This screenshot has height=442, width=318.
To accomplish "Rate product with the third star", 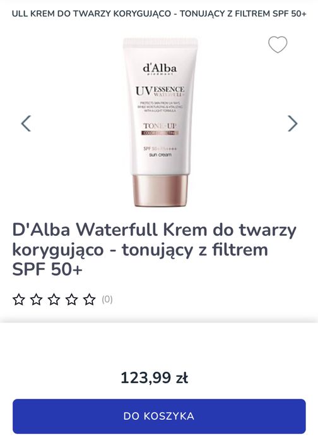I will point(54,299).
